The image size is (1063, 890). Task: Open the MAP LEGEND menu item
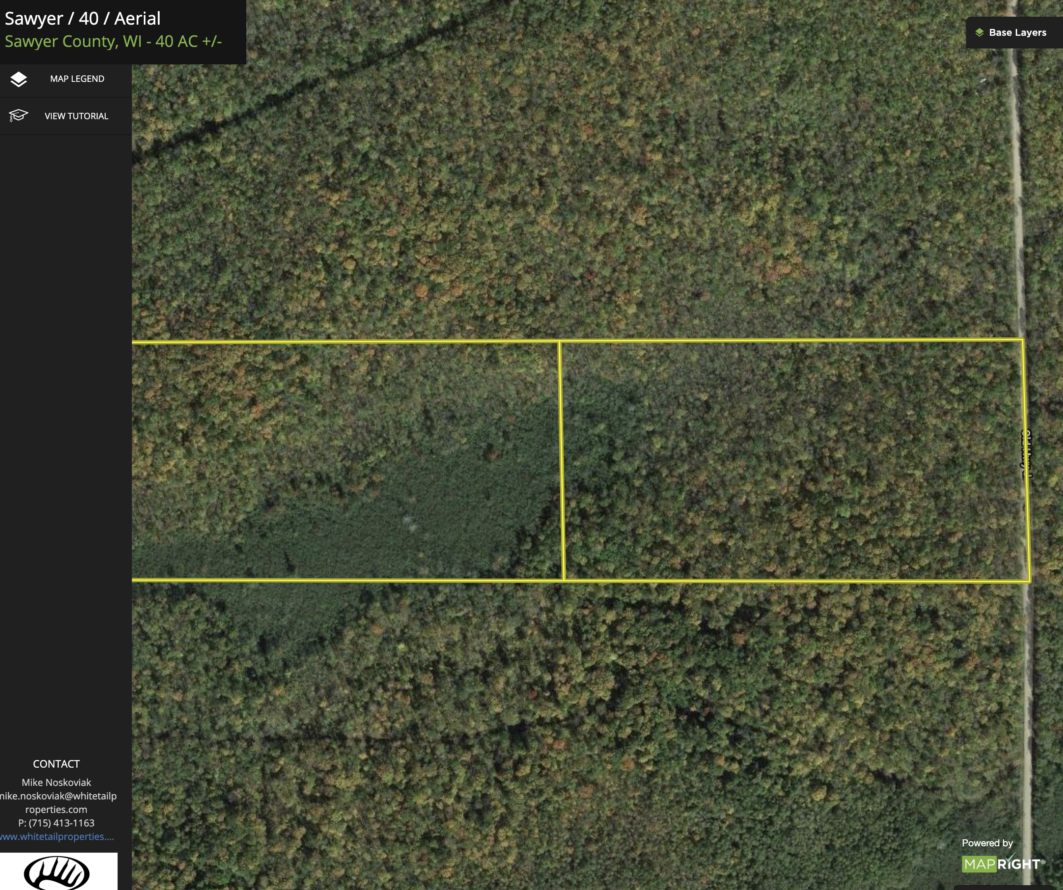point(77,79)
